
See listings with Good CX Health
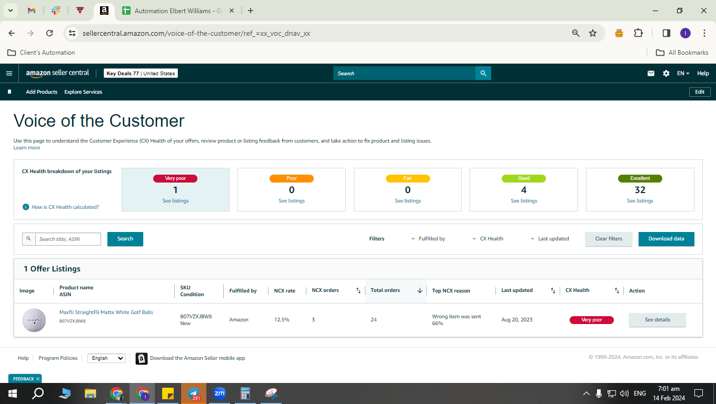coord(524,201)
